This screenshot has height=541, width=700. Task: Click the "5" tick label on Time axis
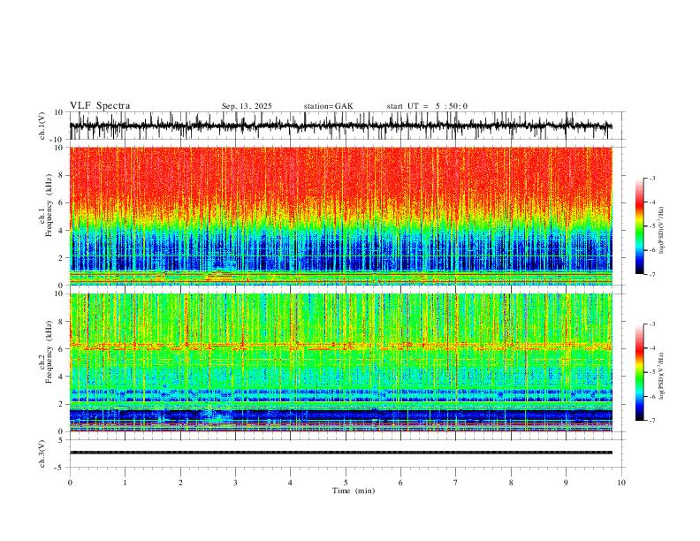346,483
